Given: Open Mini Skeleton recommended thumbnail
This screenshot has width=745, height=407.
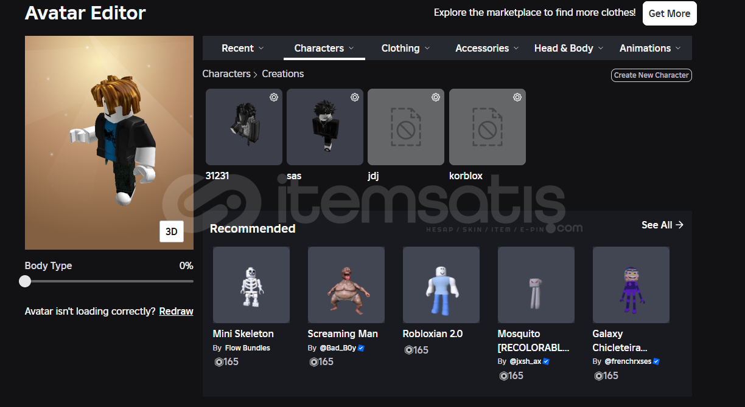Looking at the screenshot, I should (x=251, y=285).
